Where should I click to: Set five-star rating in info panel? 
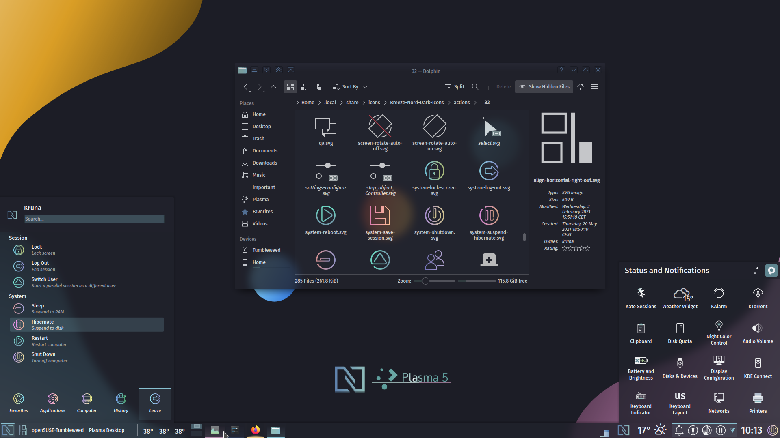[x=587, y=248]
